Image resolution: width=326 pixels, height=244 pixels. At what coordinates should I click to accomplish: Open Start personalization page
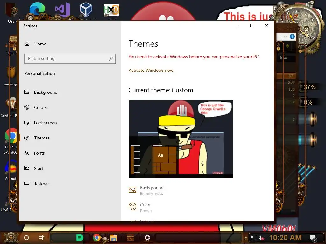[34, 168]
